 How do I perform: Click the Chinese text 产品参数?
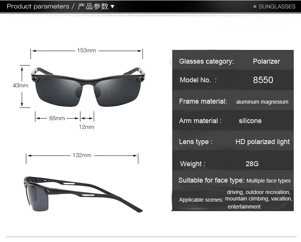[x=93, y=6]
